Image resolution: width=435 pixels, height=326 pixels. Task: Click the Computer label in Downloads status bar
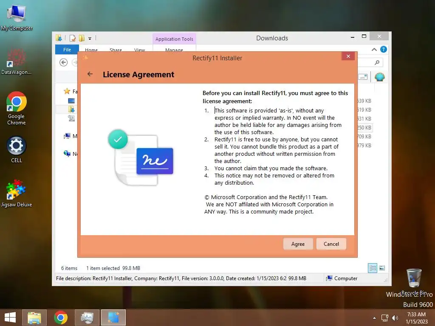pos(346,278)
